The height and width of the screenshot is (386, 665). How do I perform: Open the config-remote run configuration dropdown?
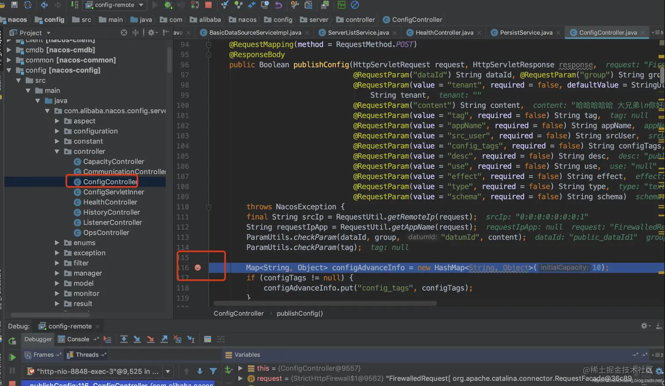[x=115, y=5]
